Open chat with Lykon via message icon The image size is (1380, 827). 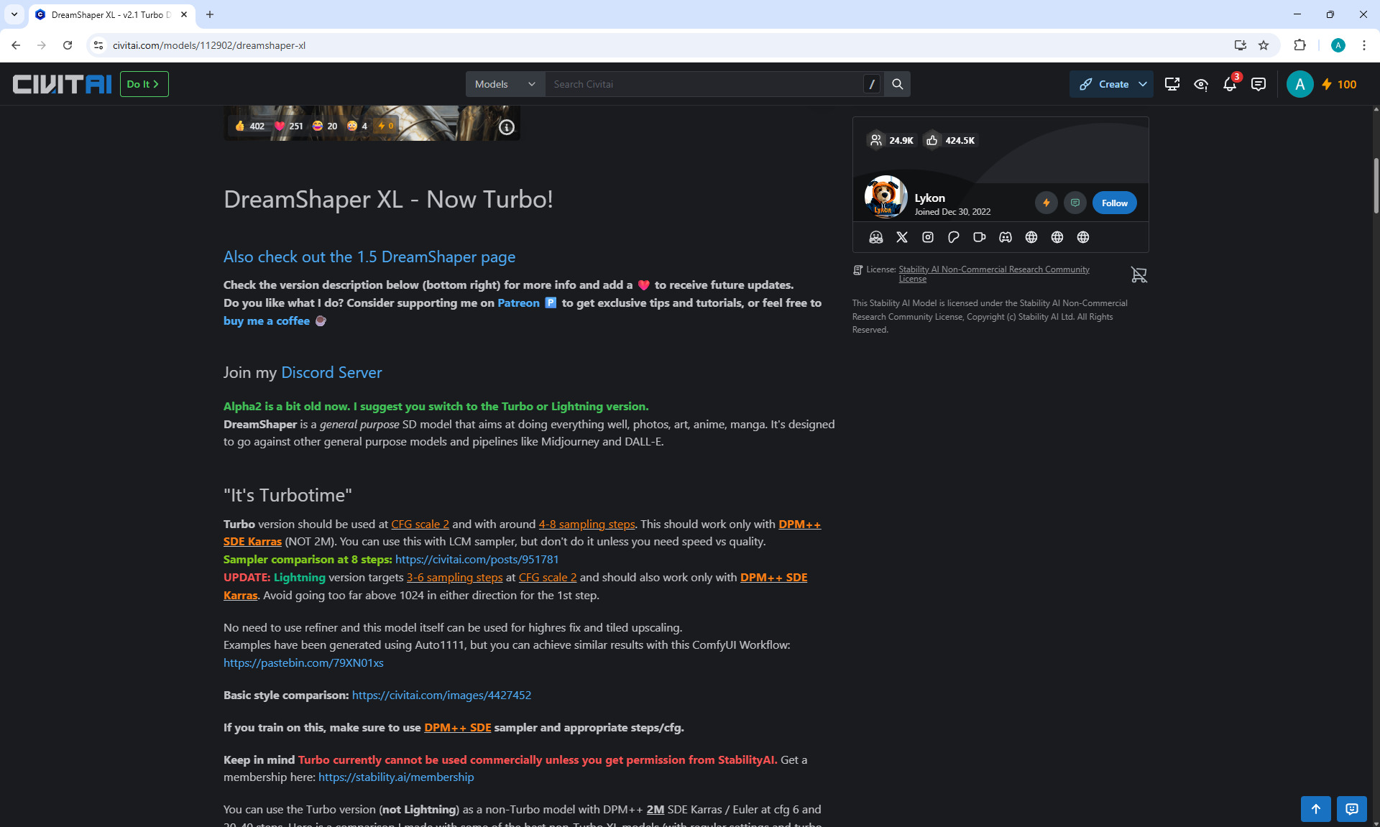click(x=1075, y=203)
